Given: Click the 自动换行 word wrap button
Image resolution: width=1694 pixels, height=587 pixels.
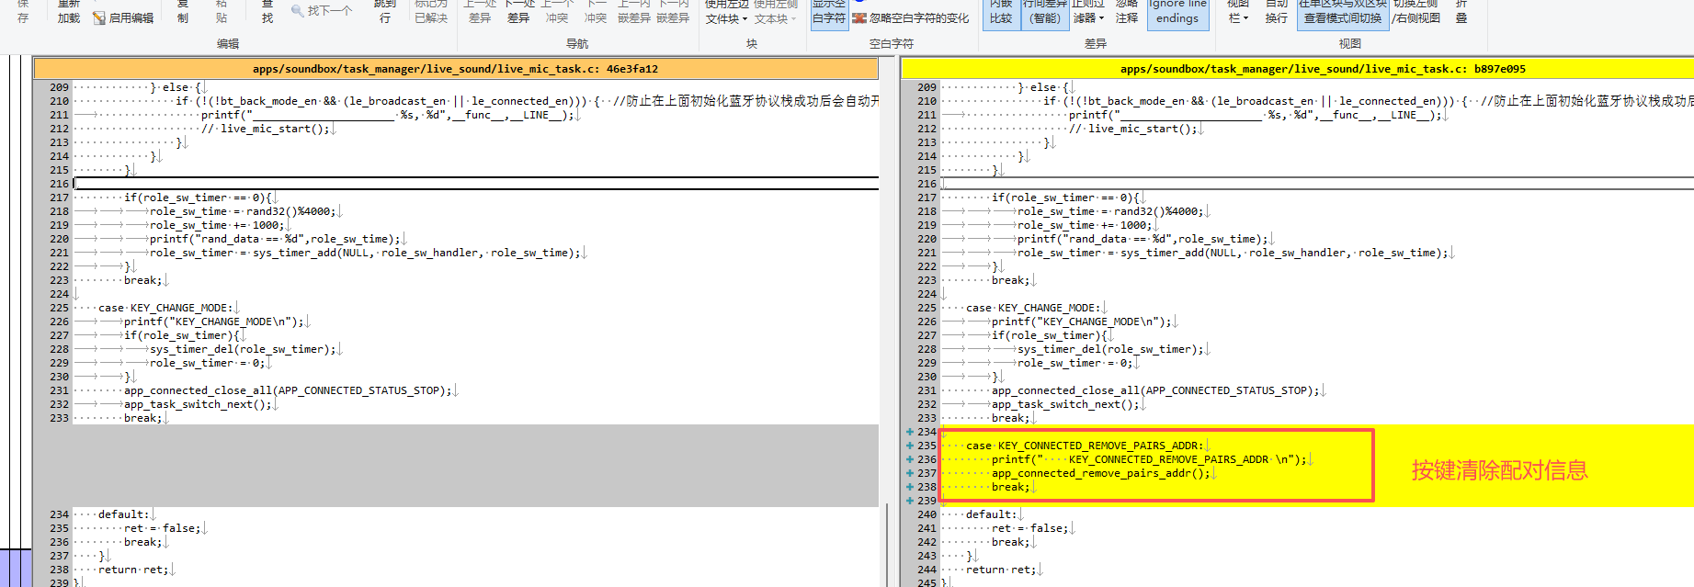Looking at the screenshot, I should (1277, 13).
